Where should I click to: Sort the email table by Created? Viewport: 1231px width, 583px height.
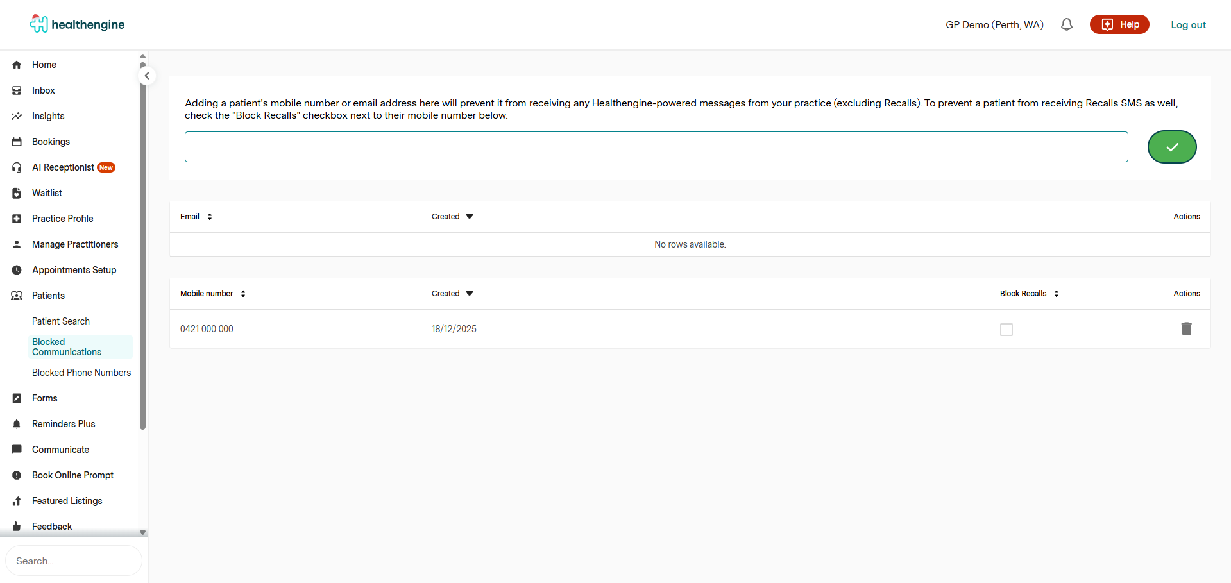[x=452, y=217]
